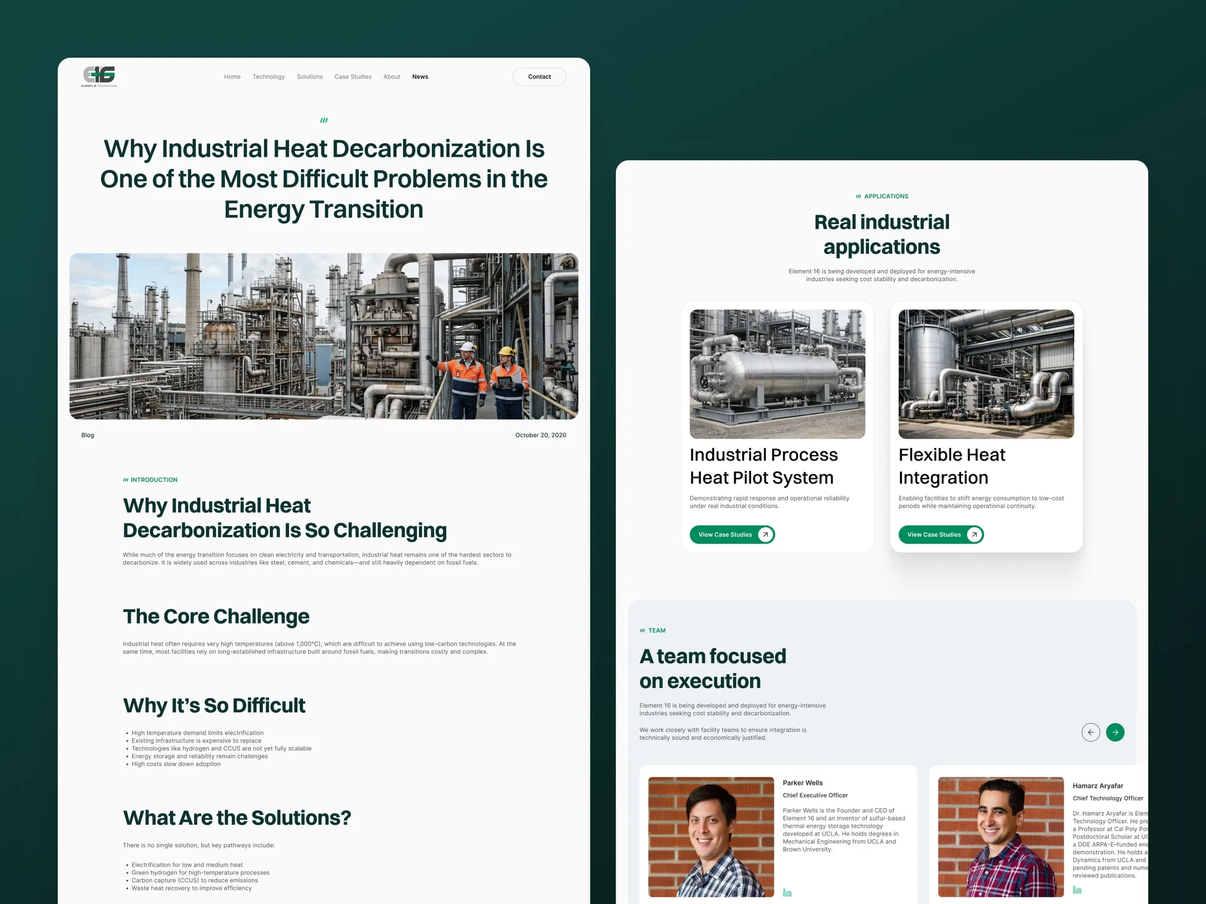The image size is (1206, 904).
Task: Click the Flexible Heat Integration title
Action: pyautogui.click(x=952, y=466)
